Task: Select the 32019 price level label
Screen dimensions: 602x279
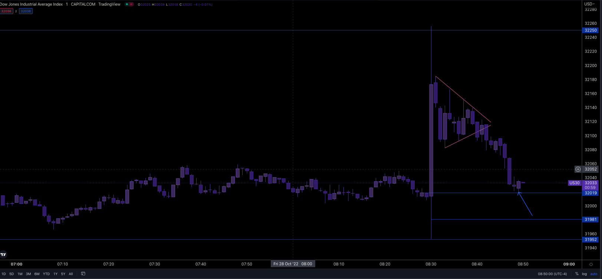Action: point(591,193)
